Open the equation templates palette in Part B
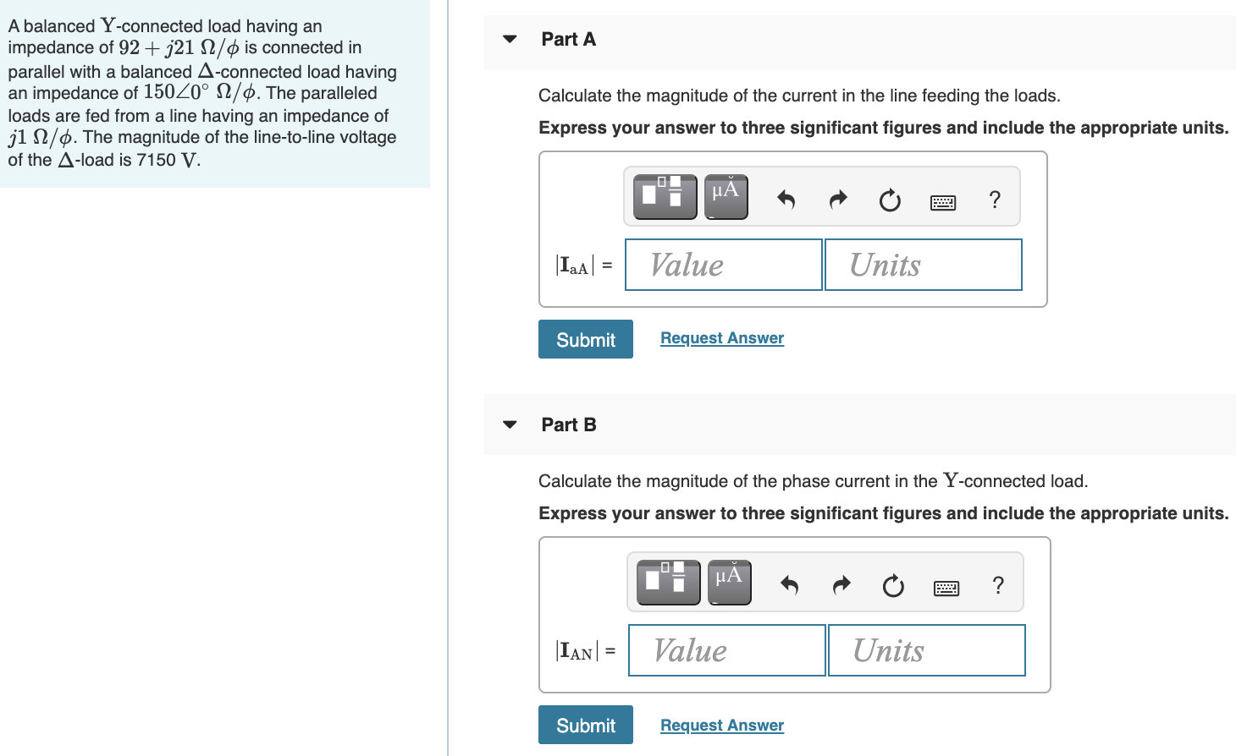1236x756 pixels. click(x=668, y=582)
